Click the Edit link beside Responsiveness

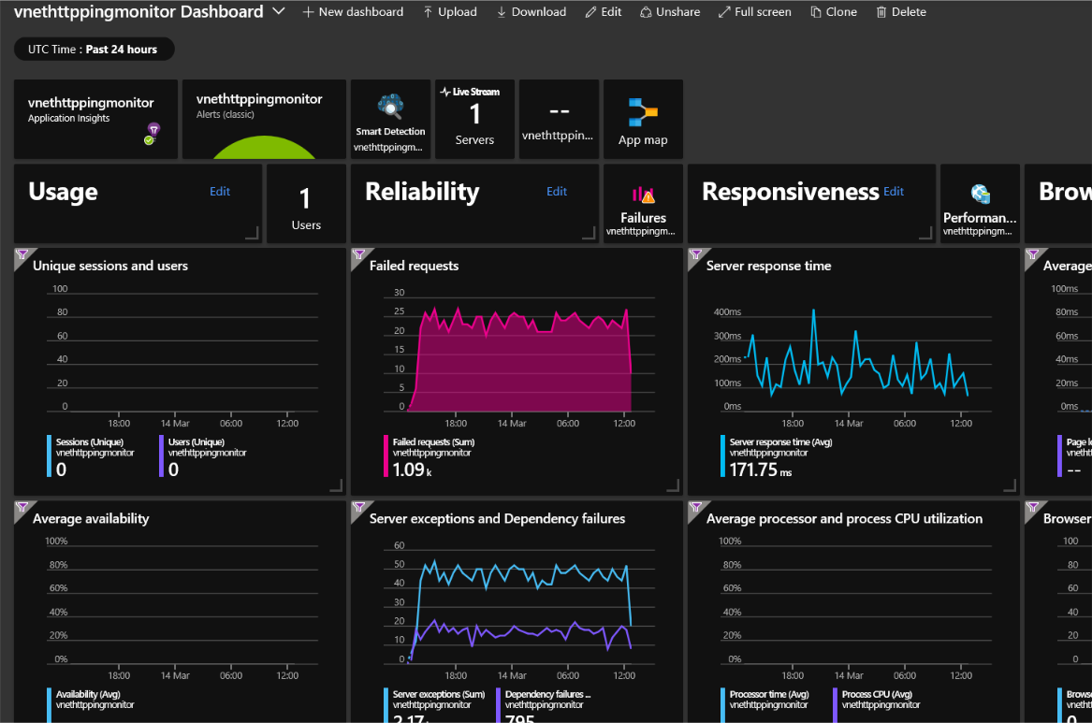[x=894, y=192]
